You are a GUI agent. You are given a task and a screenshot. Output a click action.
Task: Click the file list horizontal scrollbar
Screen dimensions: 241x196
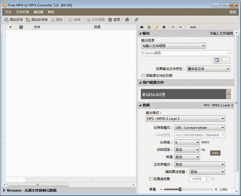coord(38,185)
